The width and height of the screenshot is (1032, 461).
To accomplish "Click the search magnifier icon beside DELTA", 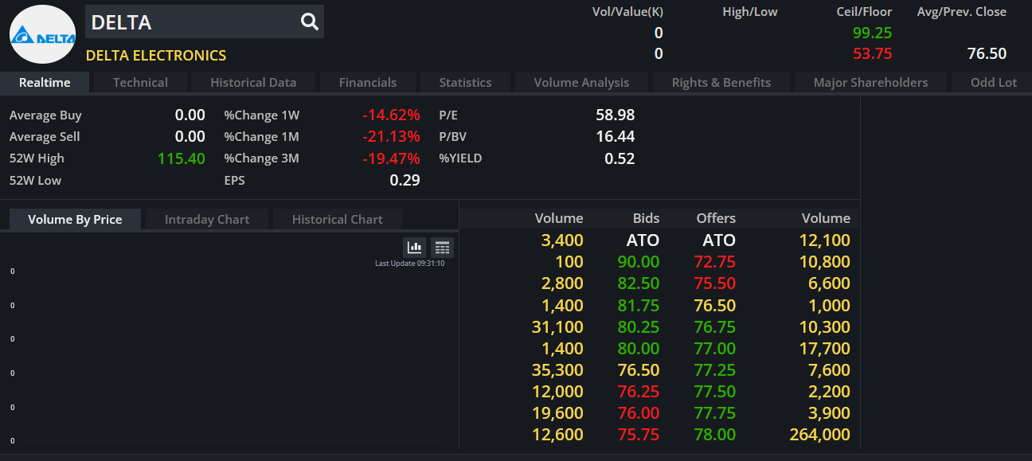I will click(x=310, y=21).
